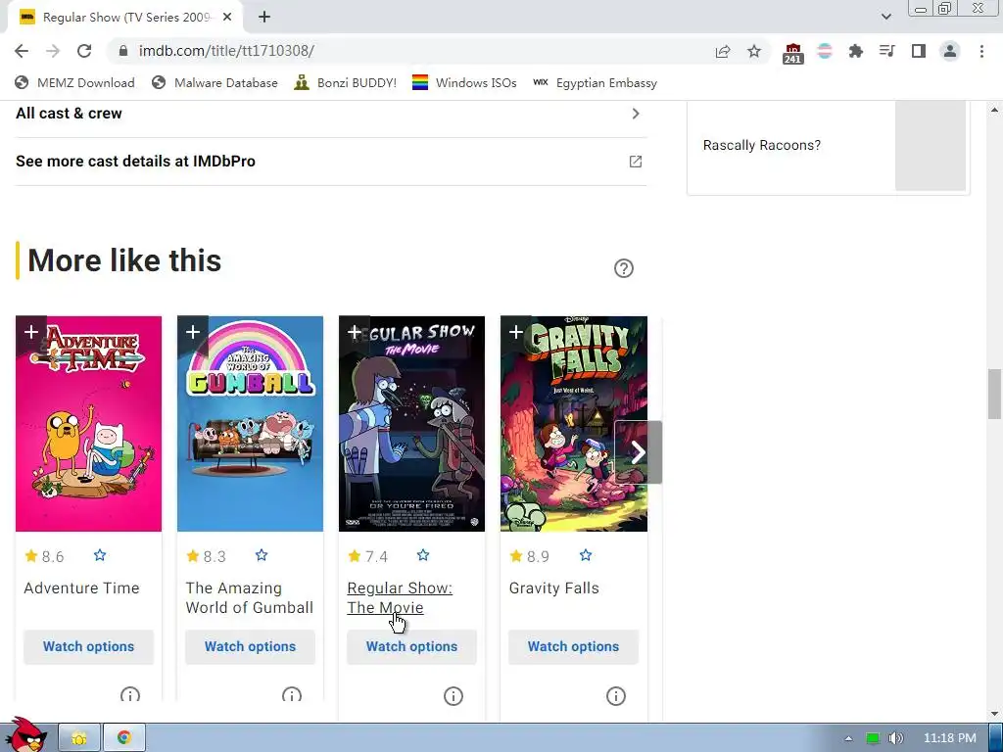1003x752 pixels.
Task: Rate Gravity Falls with blue star
Action: point(586,555)
